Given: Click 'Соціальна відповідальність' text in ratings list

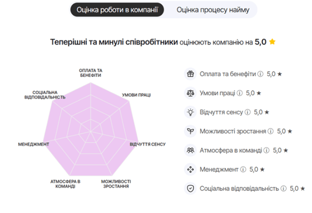Looking at the screenshot, I should point(239,188).
